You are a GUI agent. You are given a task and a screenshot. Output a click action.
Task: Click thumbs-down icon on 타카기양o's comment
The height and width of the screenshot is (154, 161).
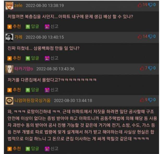[150, 68]
